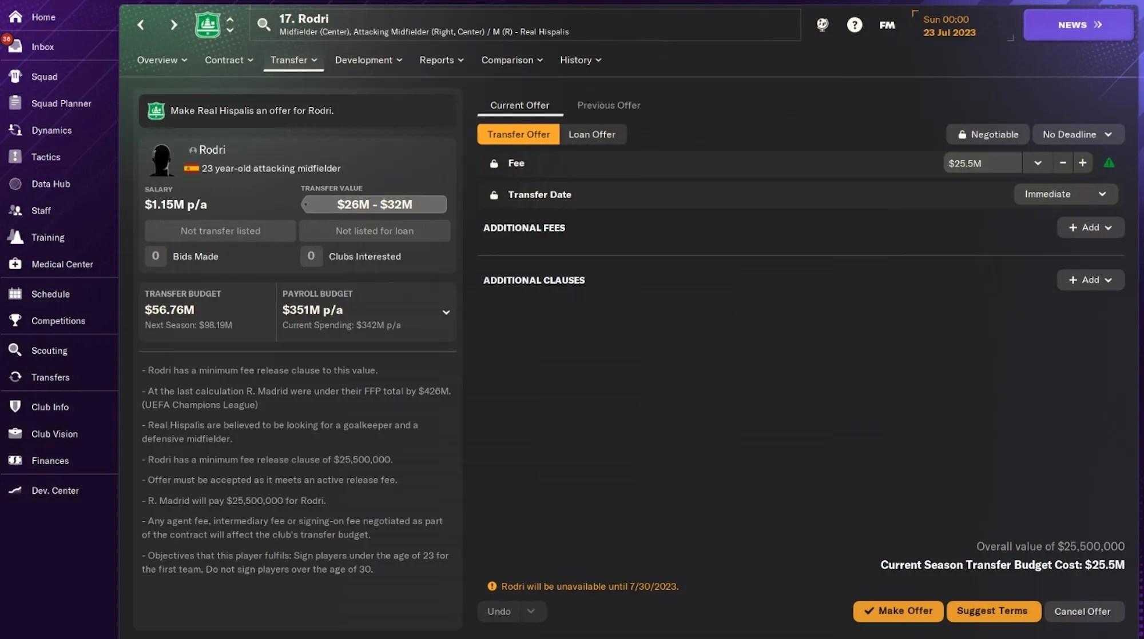View club Finances from the sidebar
The height and width of the screenshot is (639, 1144).
click(x=50, y=461)
